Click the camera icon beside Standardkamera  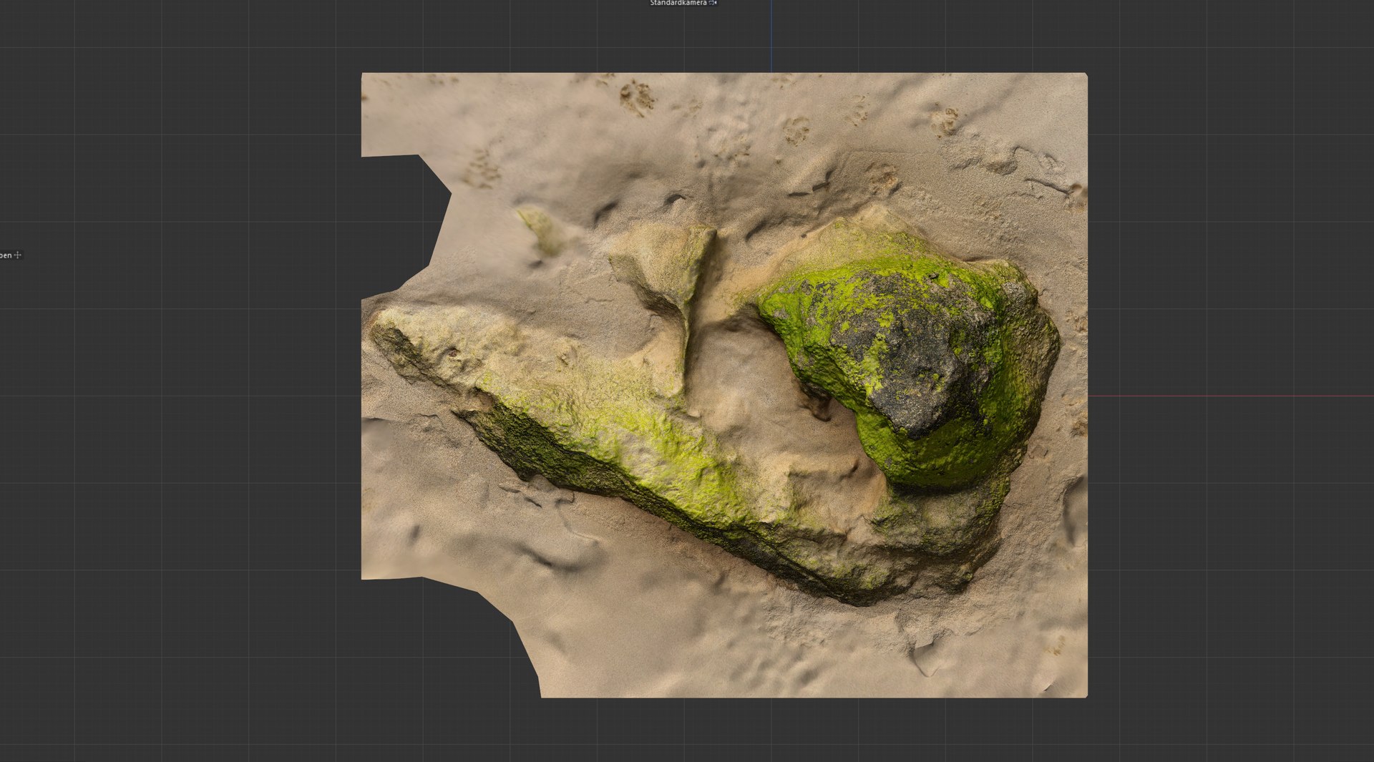coord(713,3)
